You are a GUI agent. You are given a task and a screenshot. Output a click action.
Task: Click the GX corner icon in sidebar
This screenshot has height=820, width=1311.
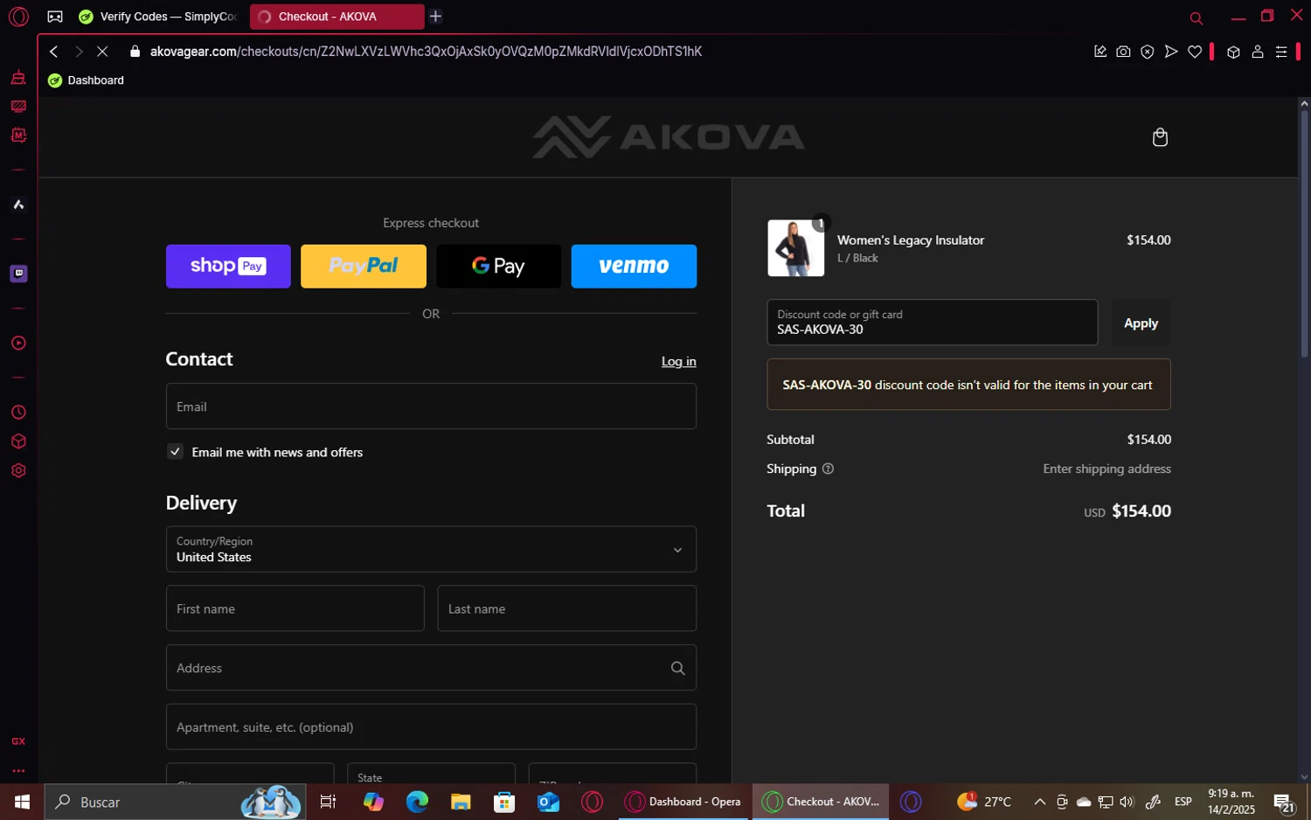[18, 741]
